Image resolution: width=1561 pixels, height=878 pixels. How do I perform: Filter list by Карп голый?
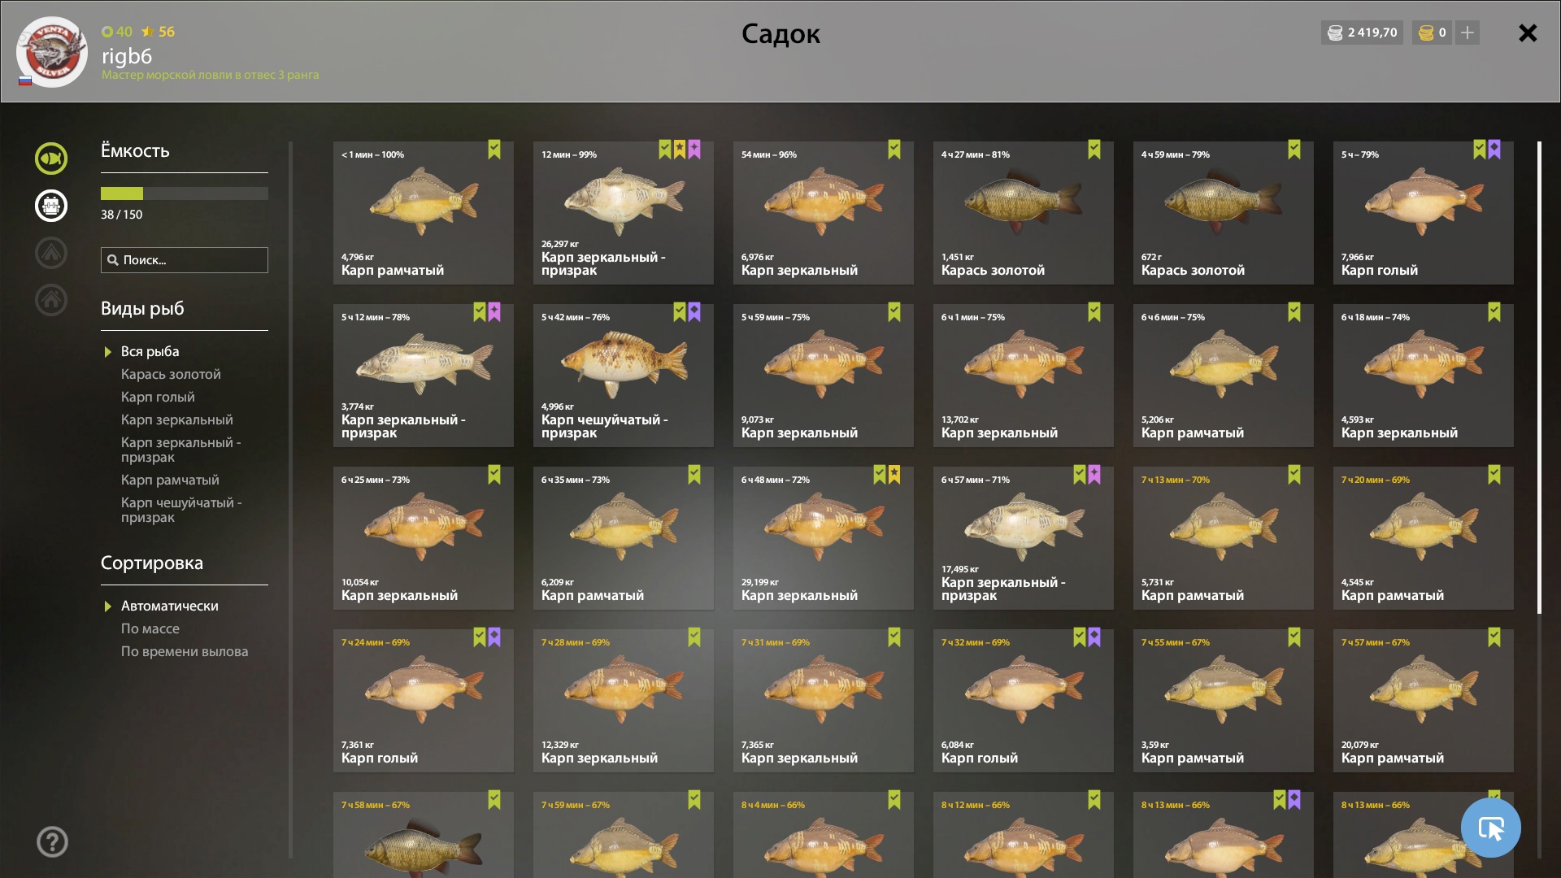click(158, 397)
